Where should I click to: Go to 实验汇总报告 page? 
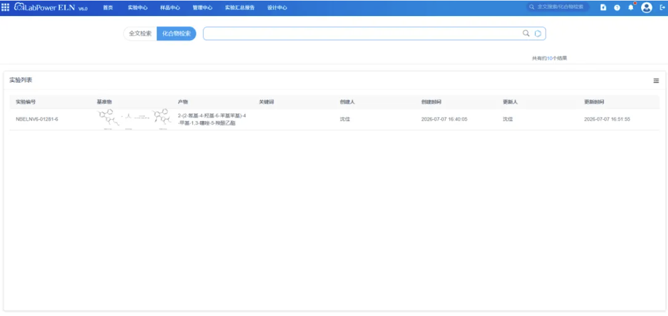[x=240, y=7]
